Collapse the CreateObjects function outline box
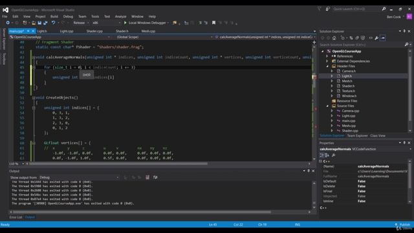Viewport: 414px width, 233px height. coord(34,98)
